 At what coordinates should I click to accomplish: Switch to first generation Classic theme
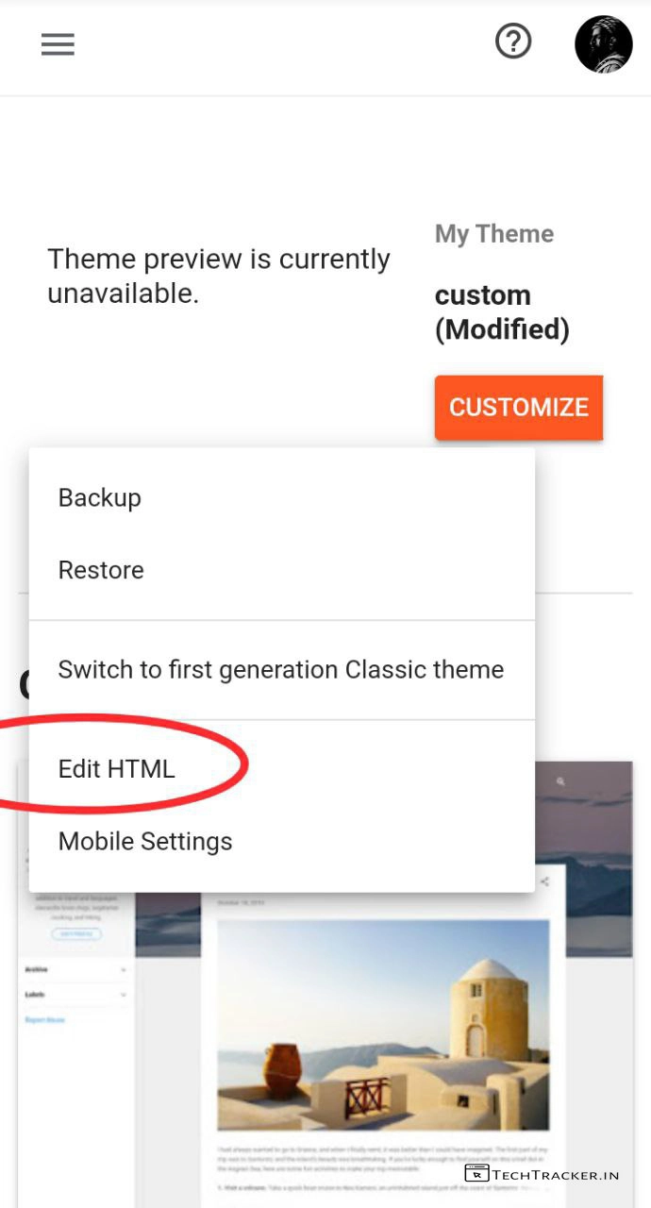click(x=281, y=669)
